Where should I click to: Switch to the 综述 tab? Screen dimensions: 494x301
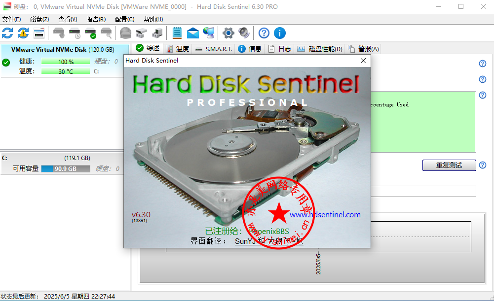pos(148,48)
